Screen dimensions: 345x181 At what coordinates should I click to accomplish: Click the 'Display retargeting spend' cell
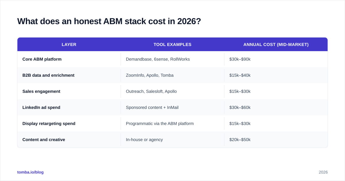point(69,124)
